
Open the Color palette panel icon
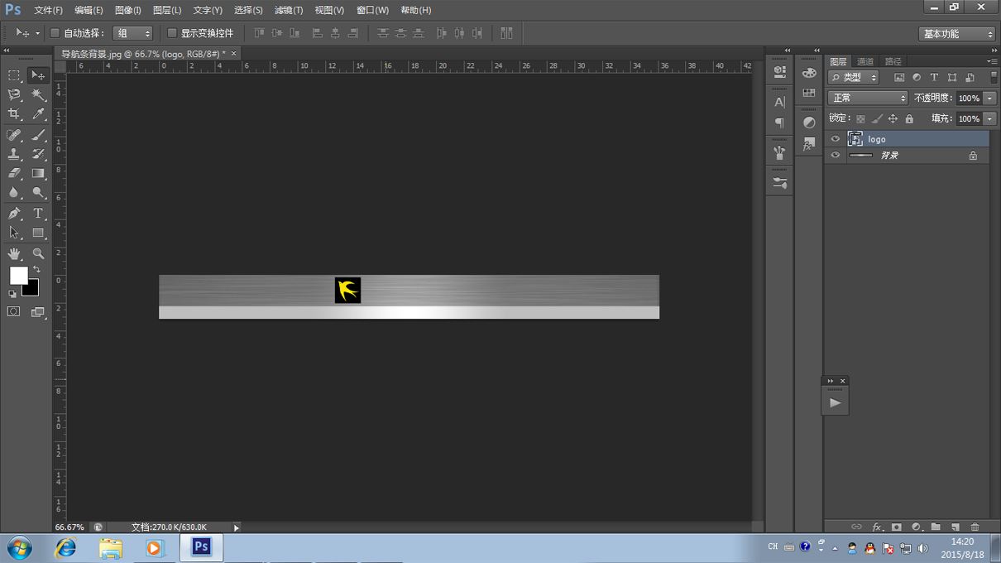[809, 73]
